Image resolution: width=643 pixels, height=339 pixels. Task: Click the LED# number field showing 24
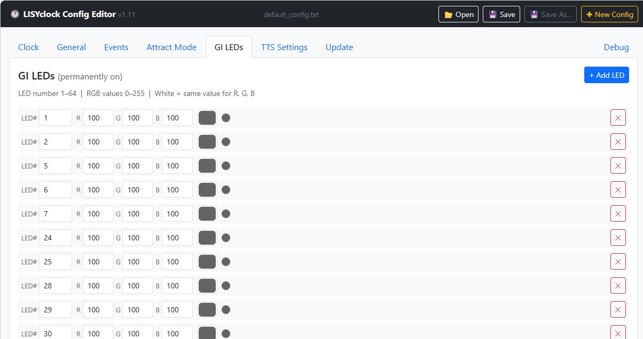(55, 238)
